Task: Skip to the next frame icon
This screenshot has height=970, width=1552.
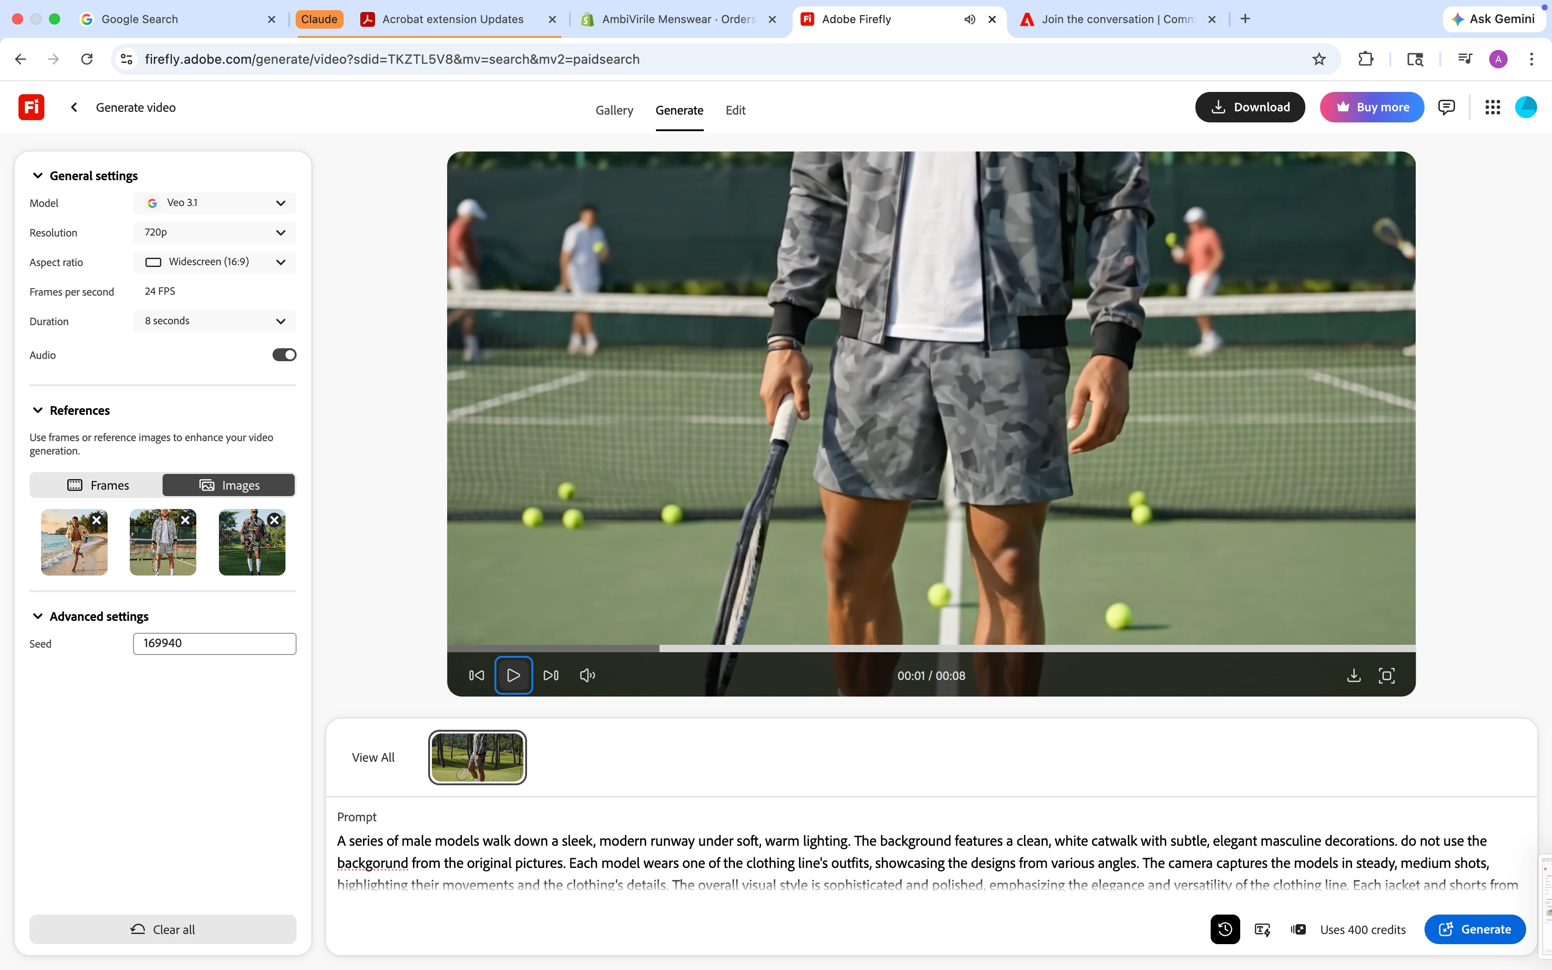Action: (550, 675)
